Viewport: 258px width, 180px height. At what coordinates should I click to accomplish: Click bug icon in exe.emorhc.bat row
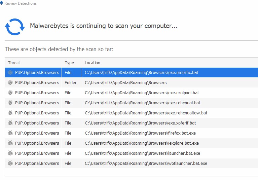click(x=10, y=72)
